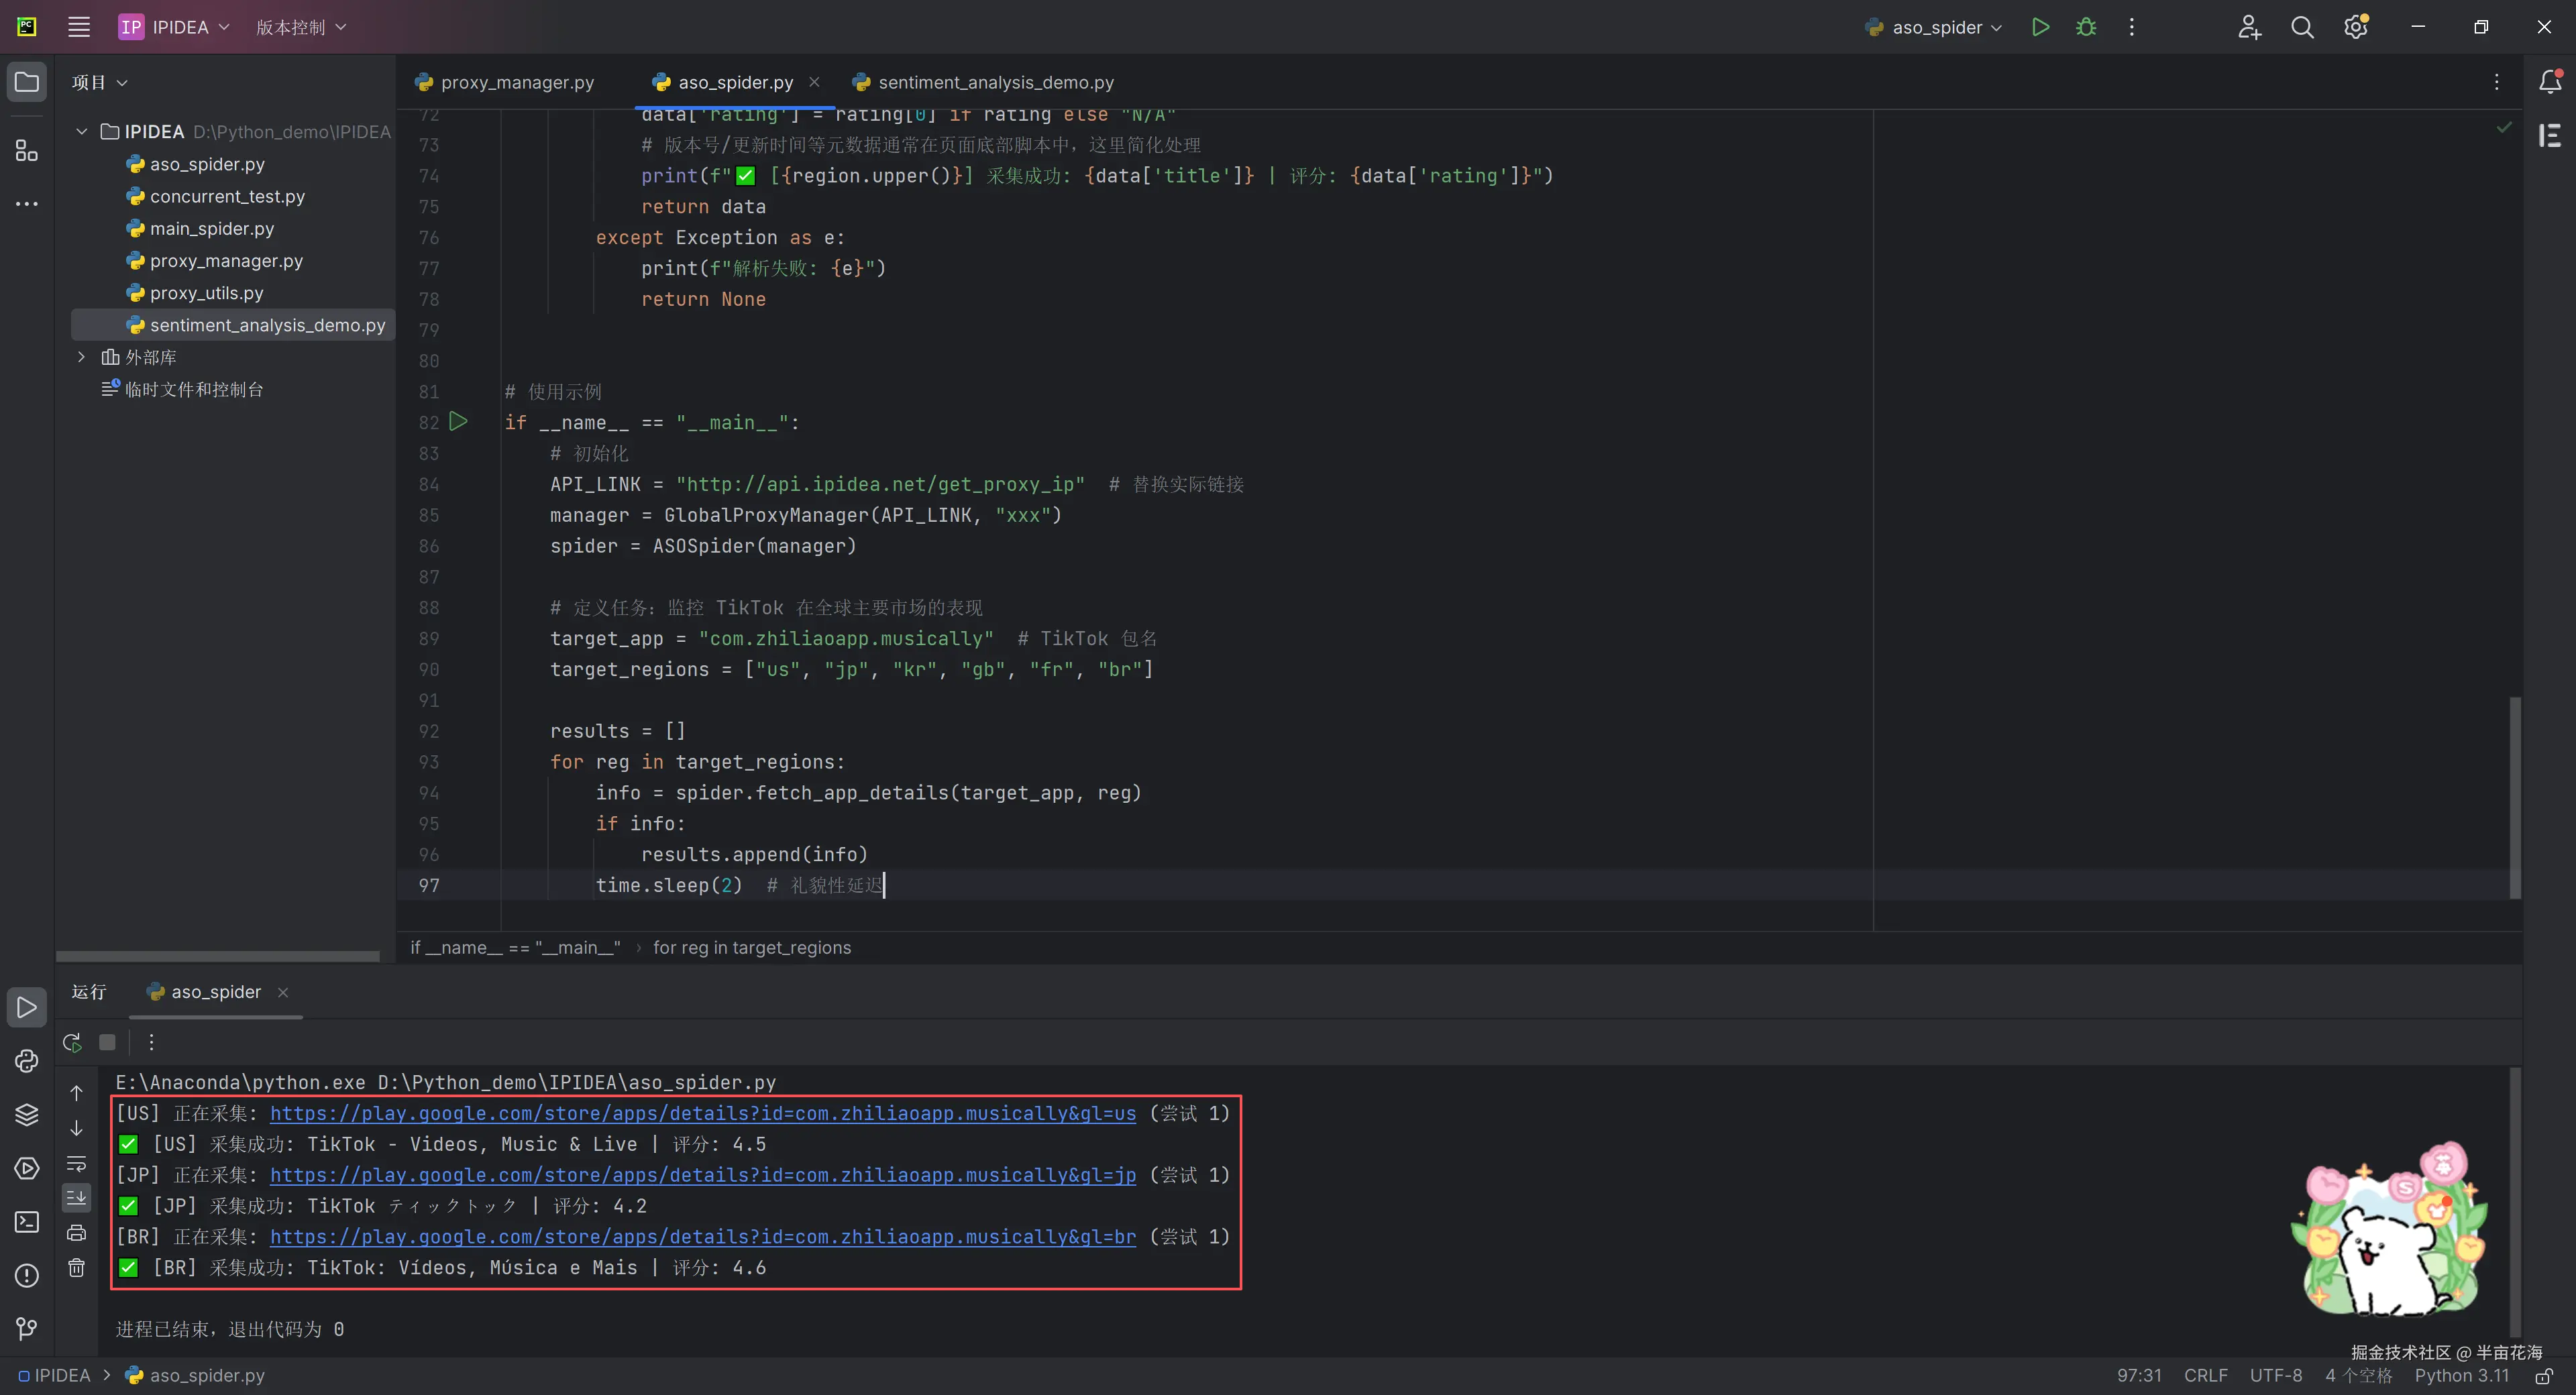2576x1395 pixels.
Task: Open the Notifications bell icon
Action: tap(2549, 81)
